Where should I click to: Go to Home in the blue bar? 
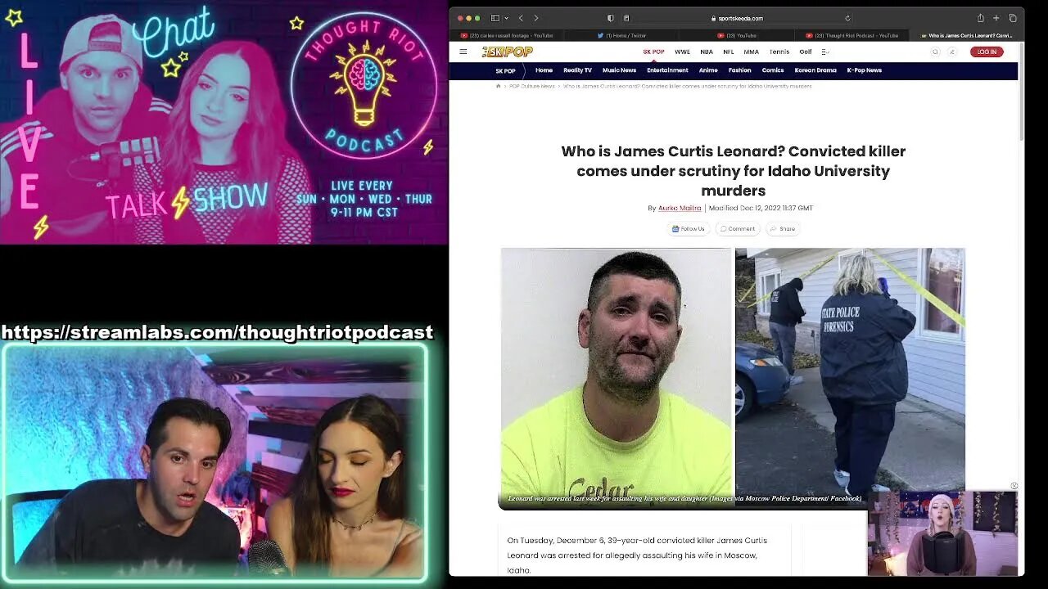coord(544,70)
